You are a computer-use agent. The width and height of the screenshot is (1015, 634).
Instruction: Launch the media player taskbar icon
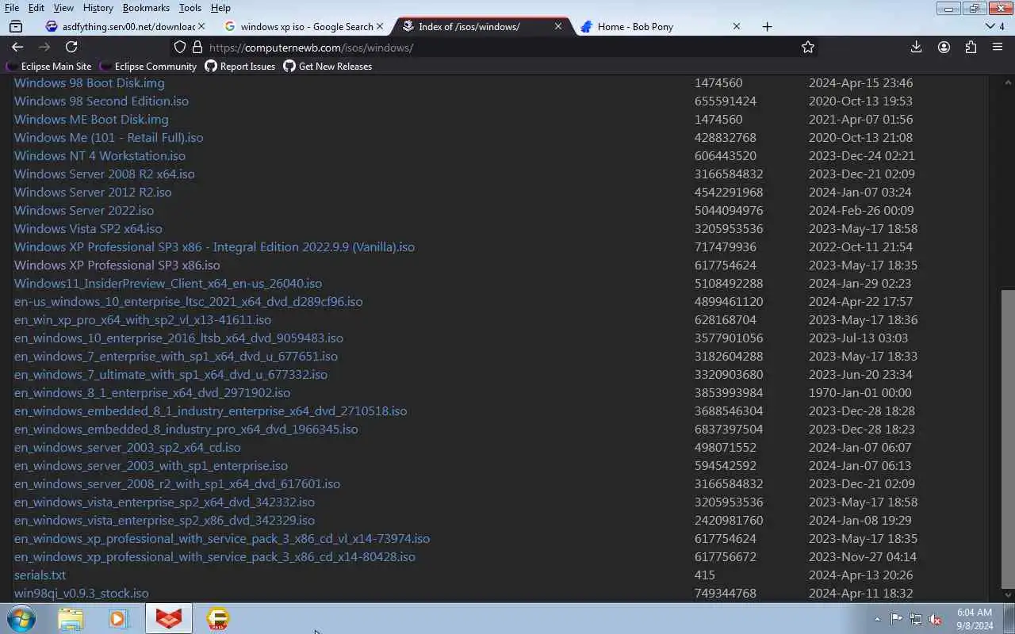[x=119, y=618]
